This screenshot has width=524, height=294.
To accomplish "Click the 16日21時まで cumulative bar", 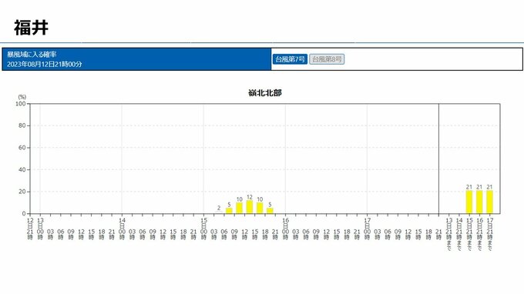I will 479,202.
